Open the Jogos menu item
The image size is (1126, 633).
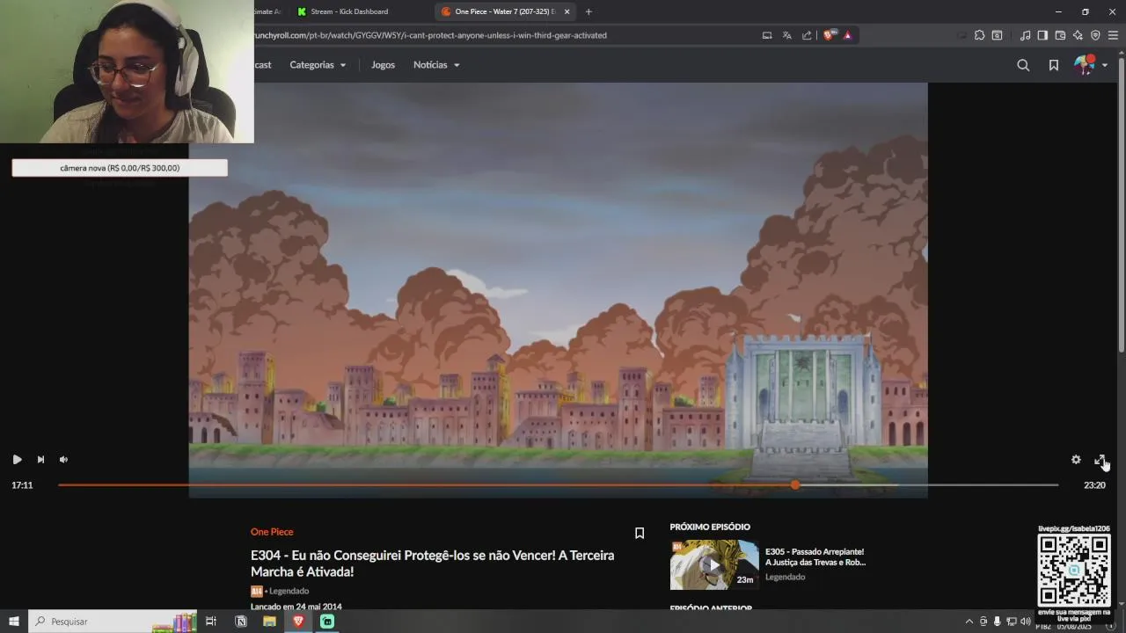coord(383,65)
